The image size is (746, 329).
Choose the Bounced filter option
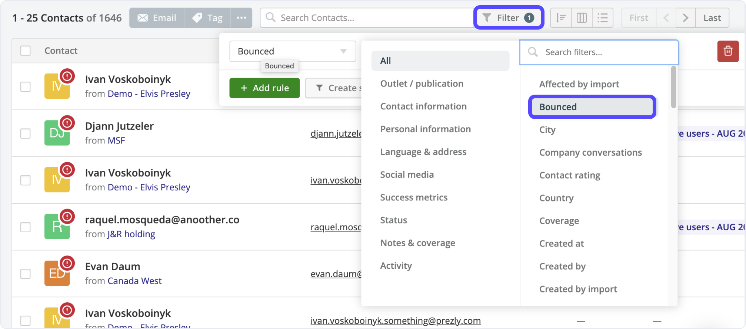592,107
